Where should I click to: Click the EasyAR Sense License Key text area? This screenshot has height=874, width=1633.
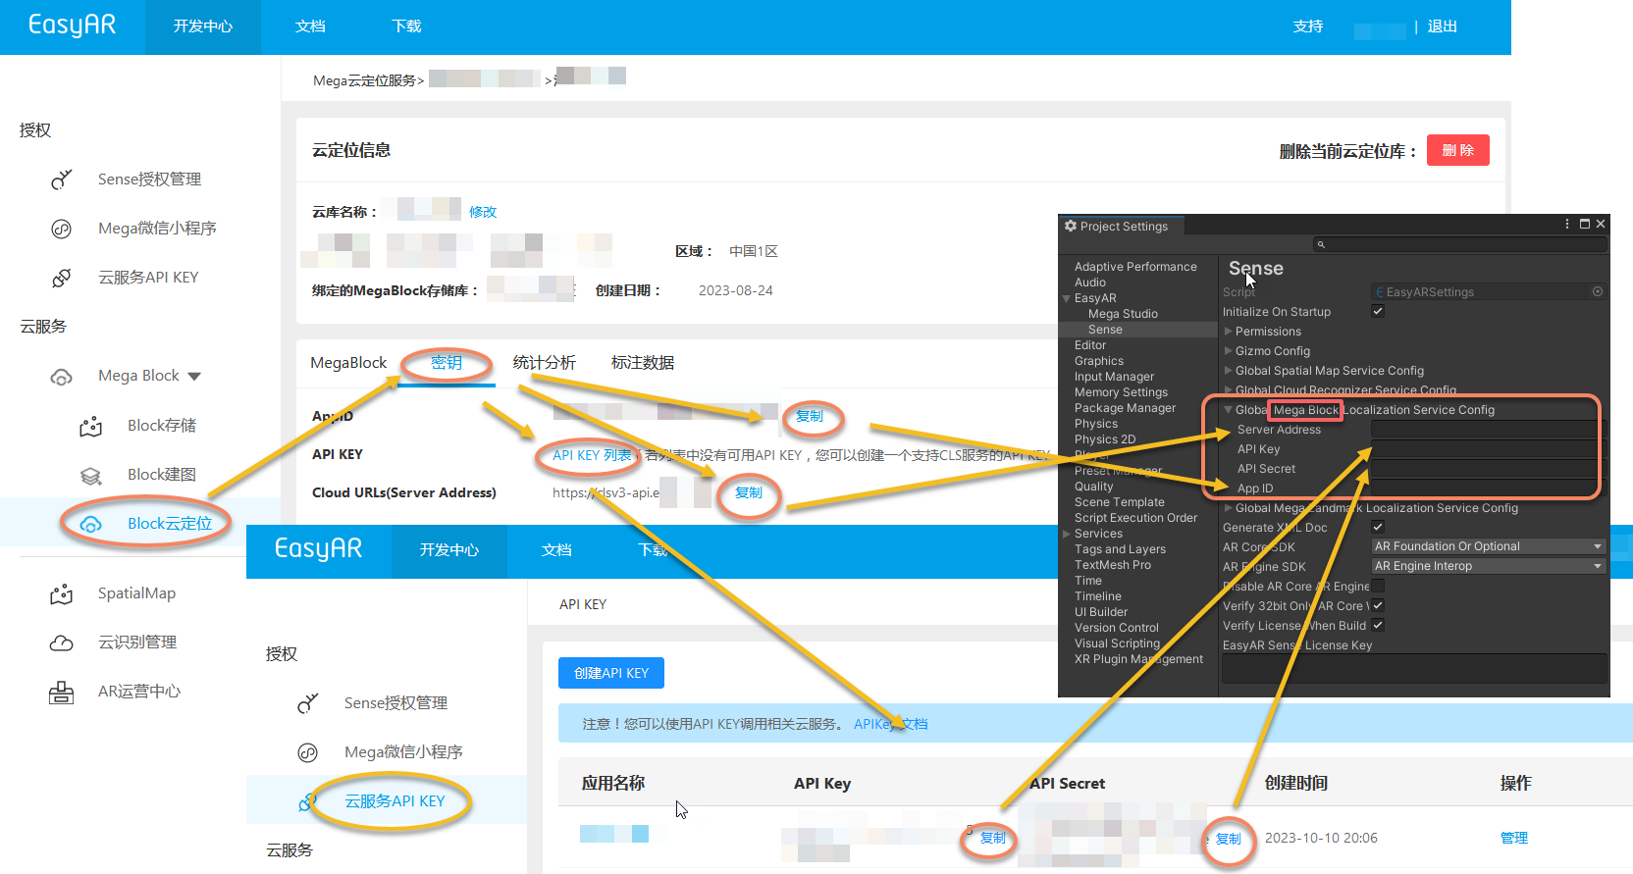click(1414, 669)
